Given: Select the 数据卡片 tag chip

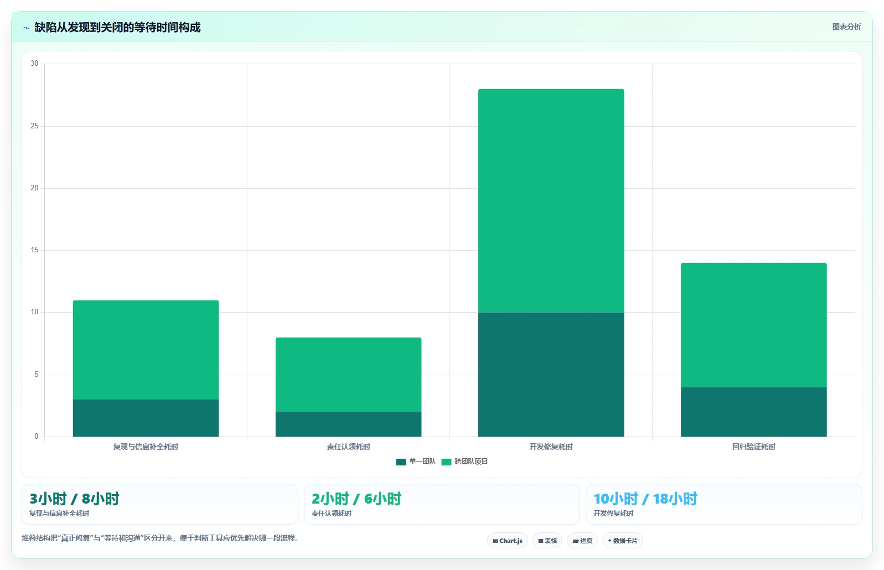Looking at the screenshot, I should coord(623,541).
